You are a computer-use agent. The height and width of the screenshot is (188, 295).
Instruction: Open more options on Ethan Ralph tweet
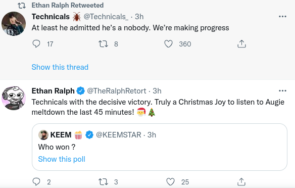pyautogui.click(x=282, y=91)
